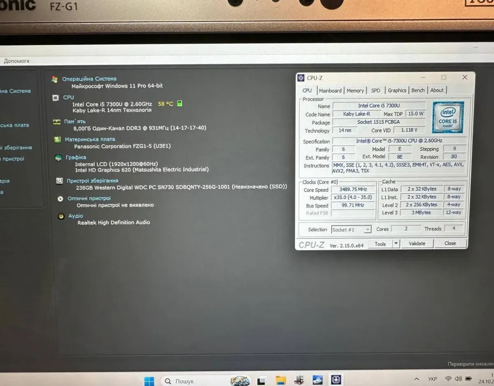The height and width of the screenshot is (386, 494).
Task: Click the speaker icon next to Аудіо
Action: (61, 216)
